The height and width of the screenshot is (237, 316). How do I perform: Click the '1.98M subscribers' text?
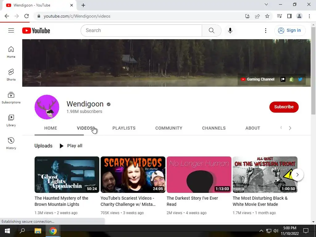pos(84,111)
